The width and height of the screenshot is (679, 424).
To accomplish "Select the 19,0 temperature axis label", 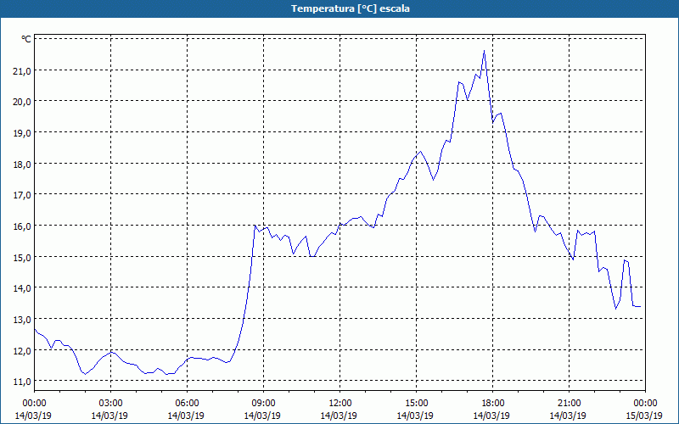I will pos(23,133).
